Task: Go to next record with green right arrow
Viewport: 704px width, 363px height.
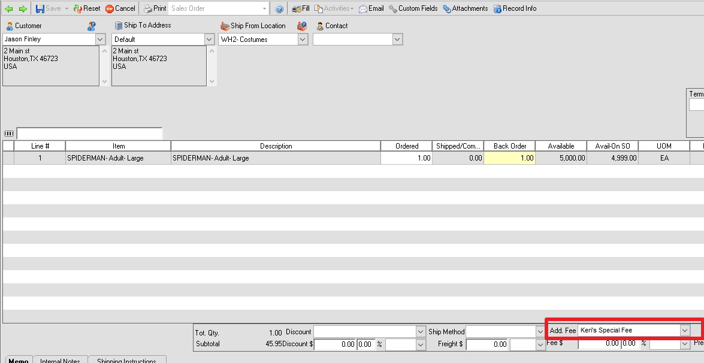Action: tap(22, 8)
